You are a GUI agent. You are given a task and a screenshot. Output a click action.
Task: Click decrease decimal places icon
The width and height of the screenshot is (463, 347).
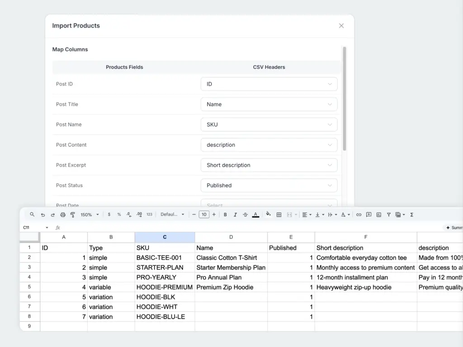click(x=129, y=215)
